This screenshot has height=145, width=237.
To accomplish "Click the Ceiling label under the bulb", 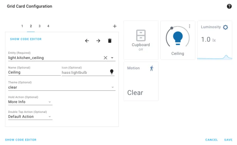I will click(178, 53).
